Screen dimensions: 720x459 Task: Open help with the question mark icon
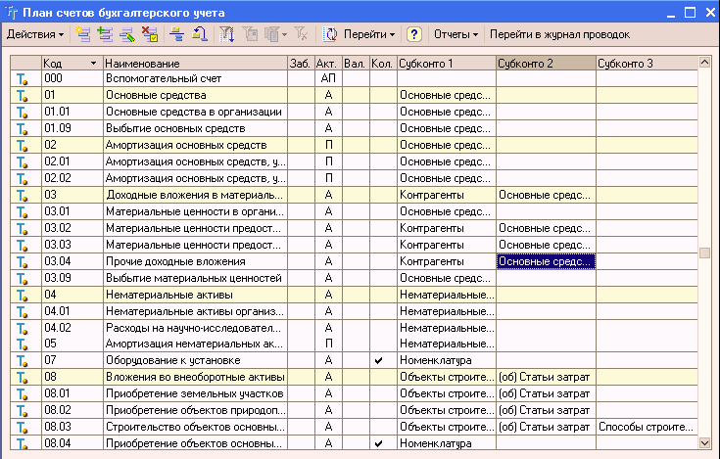tap(414, 34)
